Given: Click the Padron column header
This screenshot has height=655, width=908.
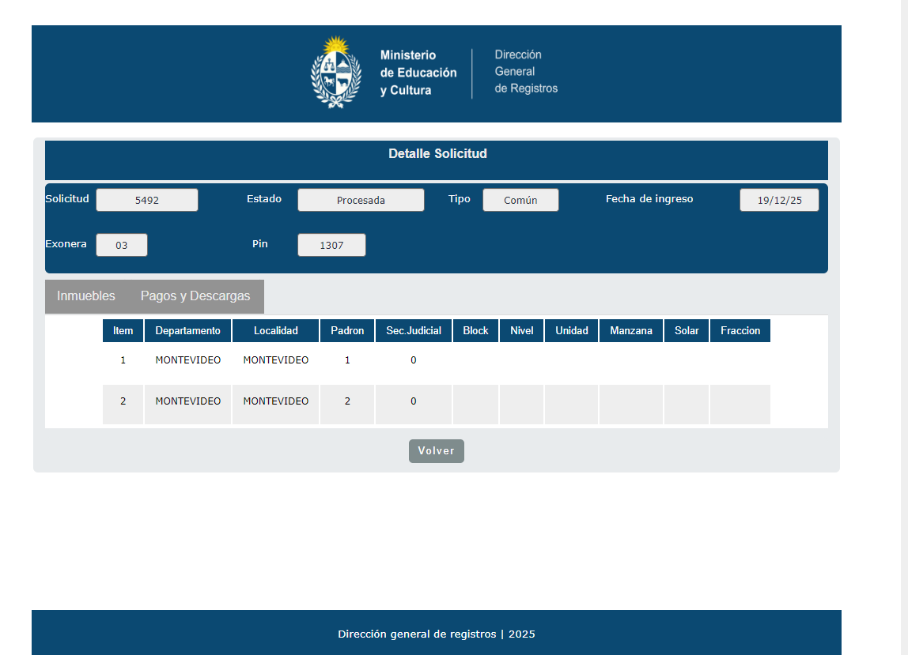Looking at the screenshot, I should click(x=347, y=331).
